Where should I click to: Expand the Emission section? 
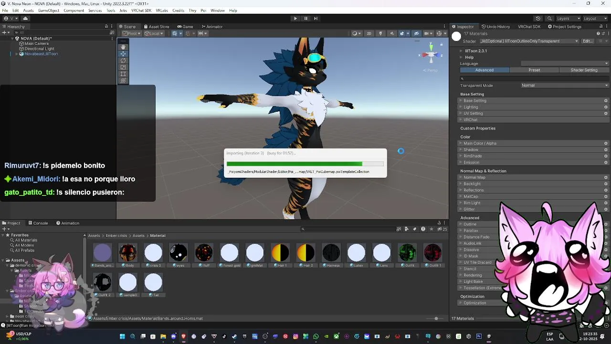click(534, 162)
